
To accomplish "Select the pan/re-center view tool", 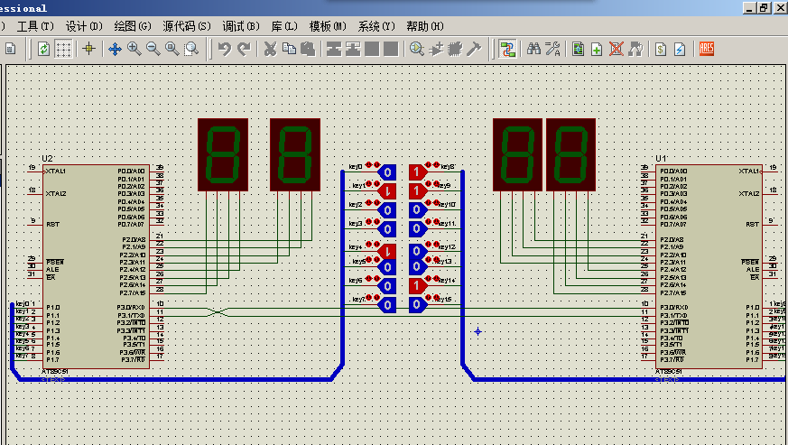I will coord(115,49).
